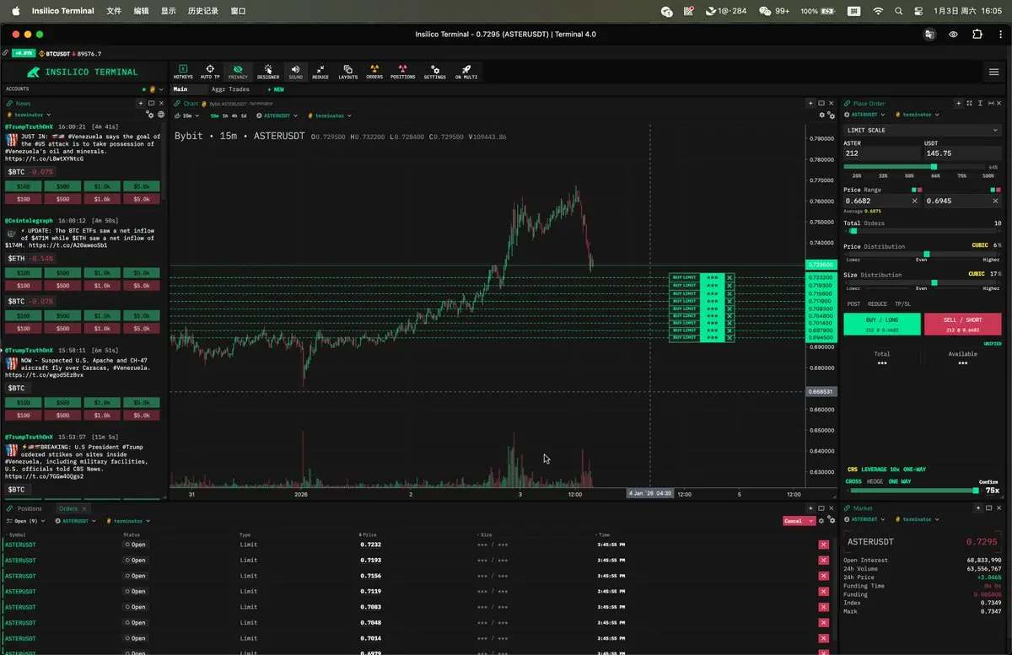This screenshot has width=1012, height=655.
Task: Open the Hotkeys tool
Action: [x=183, y=72]
